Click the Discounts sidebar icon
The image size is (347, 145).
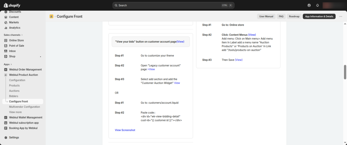click(x=6, y=12)
